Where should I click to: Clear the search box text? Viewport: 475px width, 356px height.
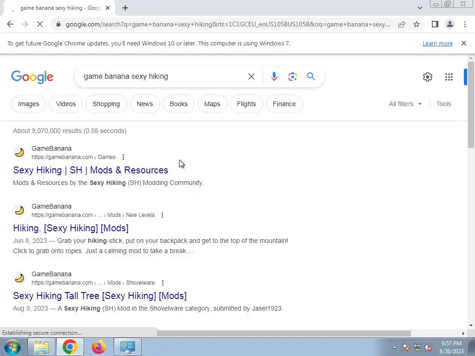pos(251,76)
